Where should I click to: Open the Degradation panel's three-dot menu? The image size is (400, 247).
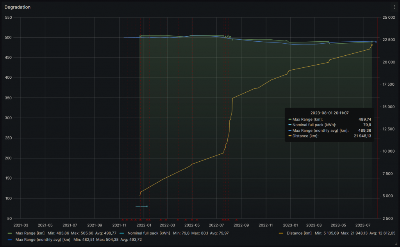[394, 7]
